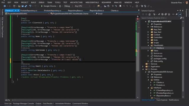Select Produto.cs under Entities
The width and height of the screenshot is (189, 106).
(x=160, y=85)
